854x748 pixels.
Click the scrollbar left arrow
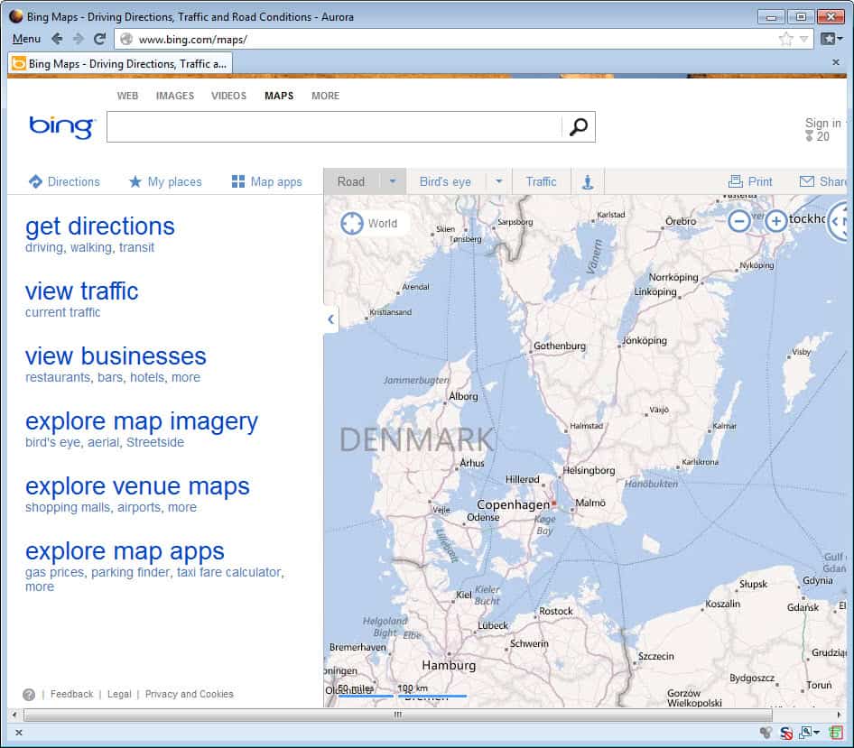(14, 715)
